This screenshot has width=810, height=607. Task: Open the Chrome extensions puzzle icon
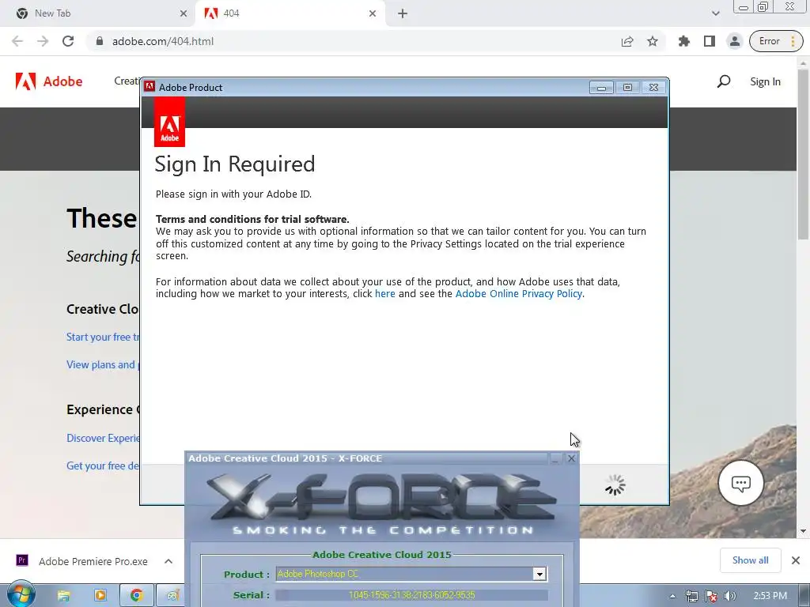[x=684, y=41]
